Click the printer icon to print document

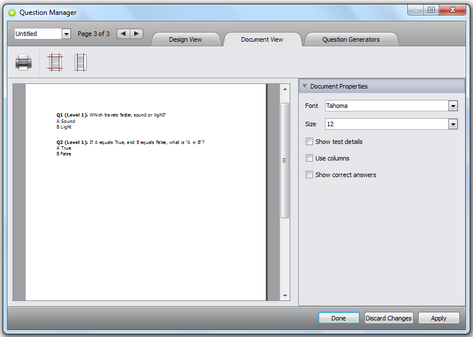pos(23,62)
